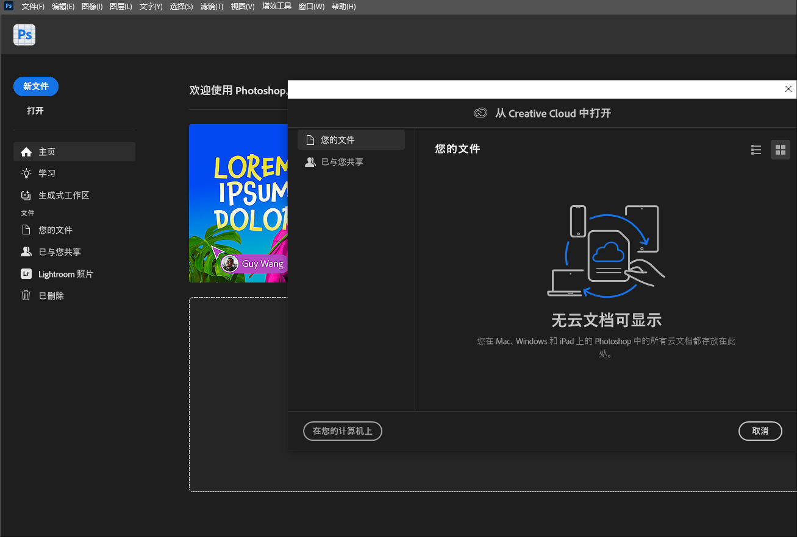This screenshot has width=797, height=537.
Task: Open the 图像(I) menu
Action: [91, 7]
